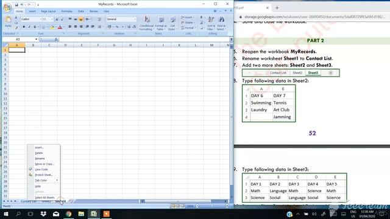The image size is (390, 219).
Task: Click the Wrap Text icon
Action: pos(99,19)
